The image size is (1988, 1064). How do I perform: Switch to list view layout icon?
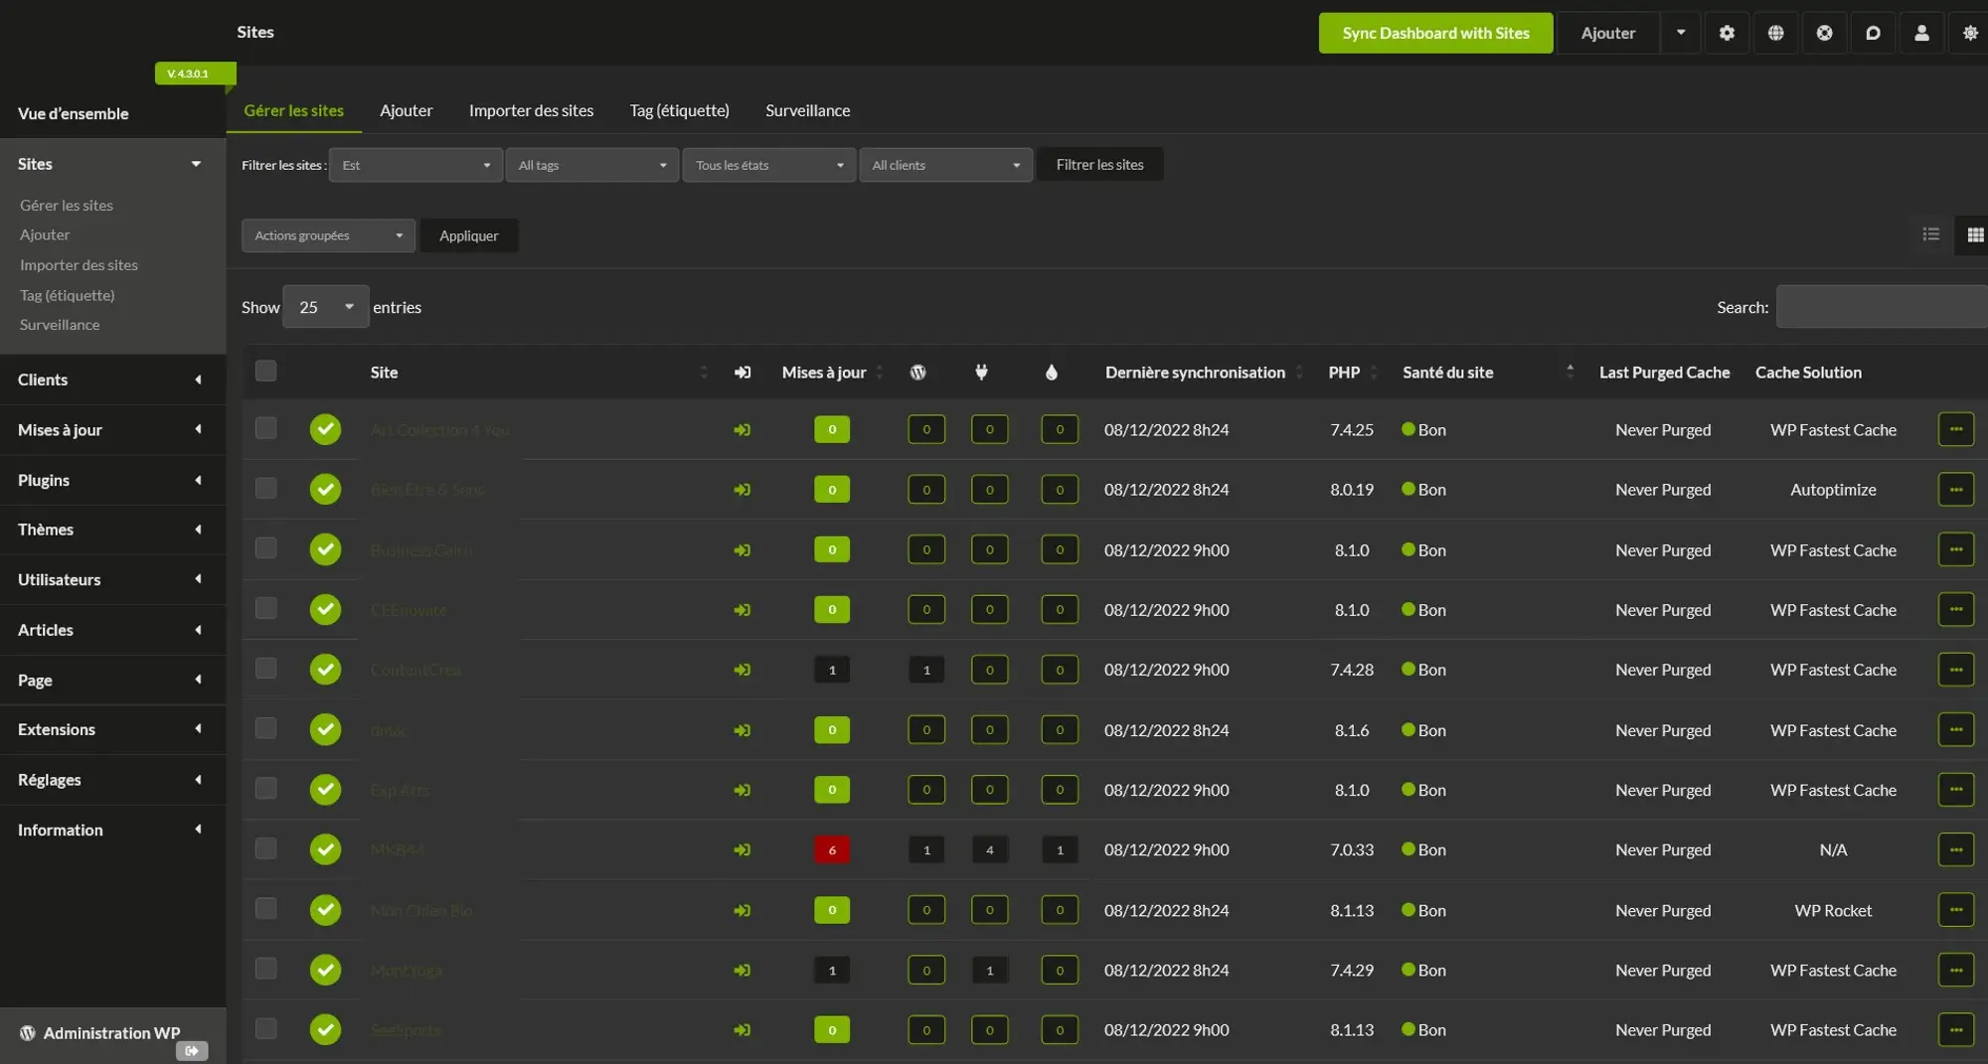coord(1930,234)
